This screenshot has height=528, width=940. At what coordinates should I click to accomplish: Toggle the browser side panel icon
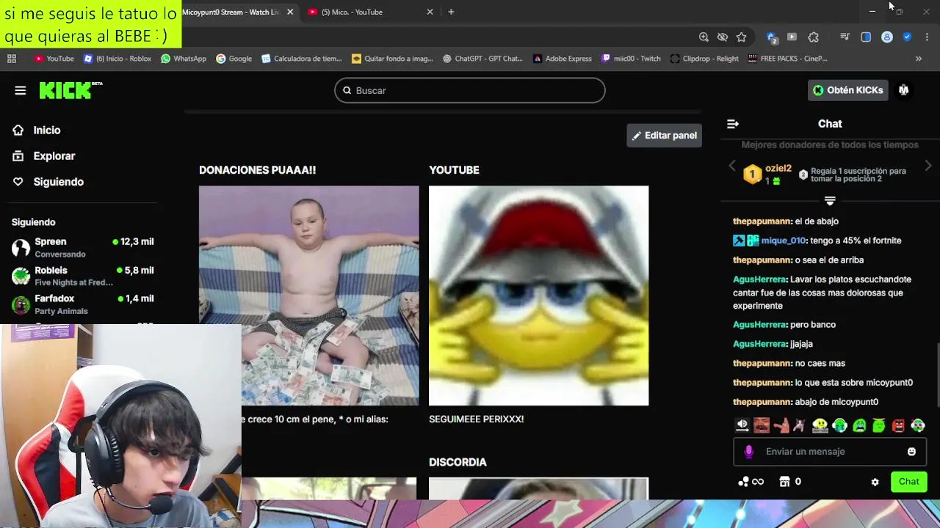(866, 37)
